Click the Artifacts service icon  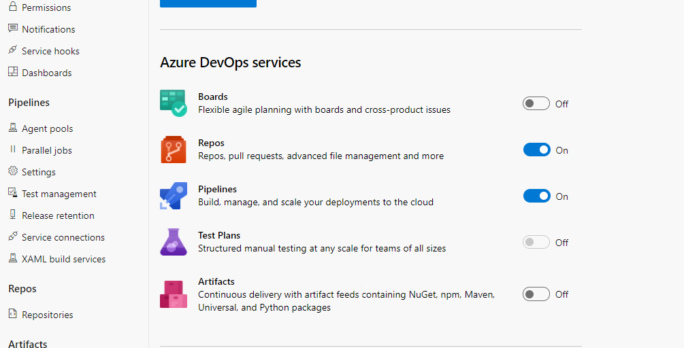tap(173, 294)
